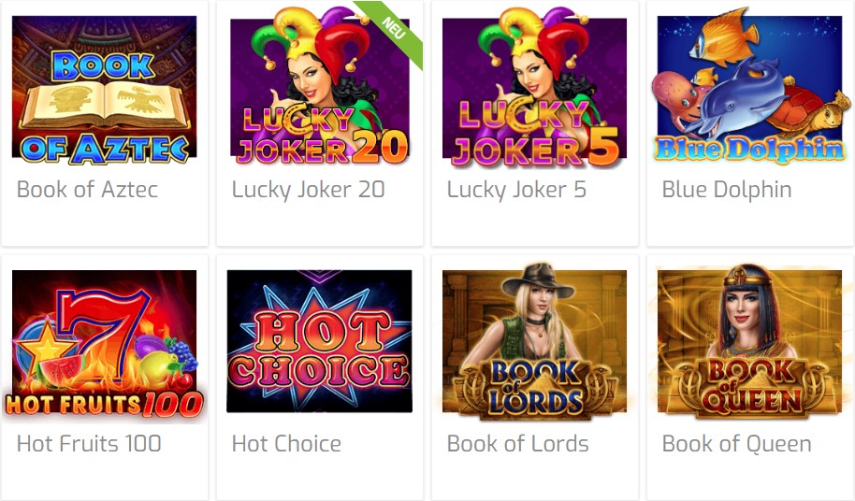Click the green NEU ribbon badge
The image size is (855, 501).
[394, 28]
